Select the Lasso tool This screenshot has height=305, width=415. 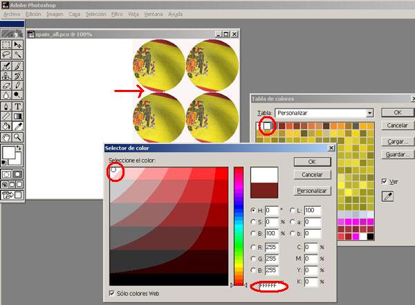click(x=6, y=55)
